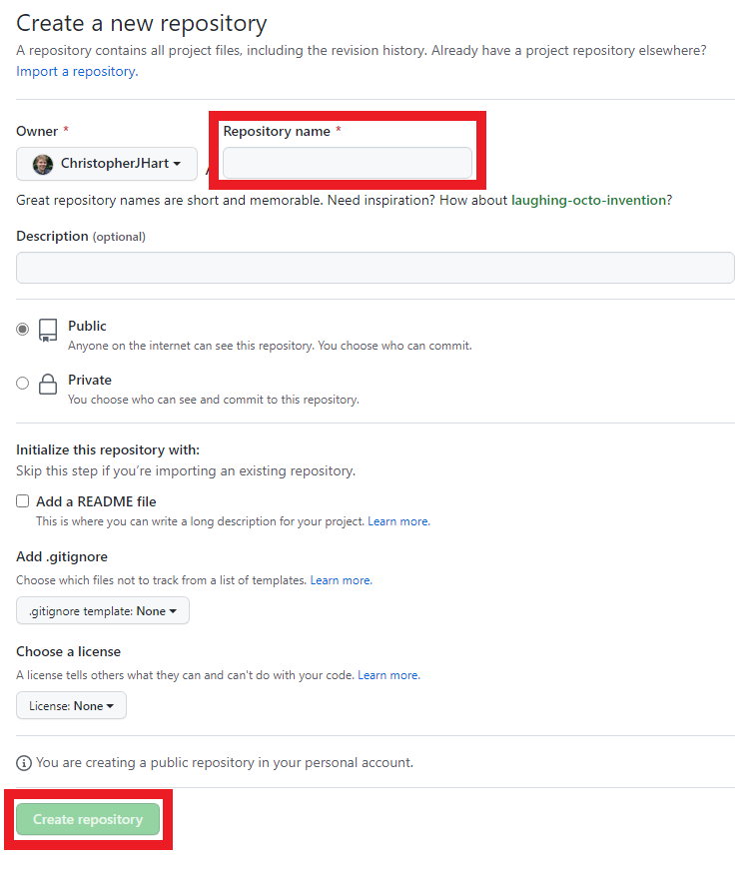Click Learn more about licenses
Viewport: 754px width, 870px height.
point(388,675)
